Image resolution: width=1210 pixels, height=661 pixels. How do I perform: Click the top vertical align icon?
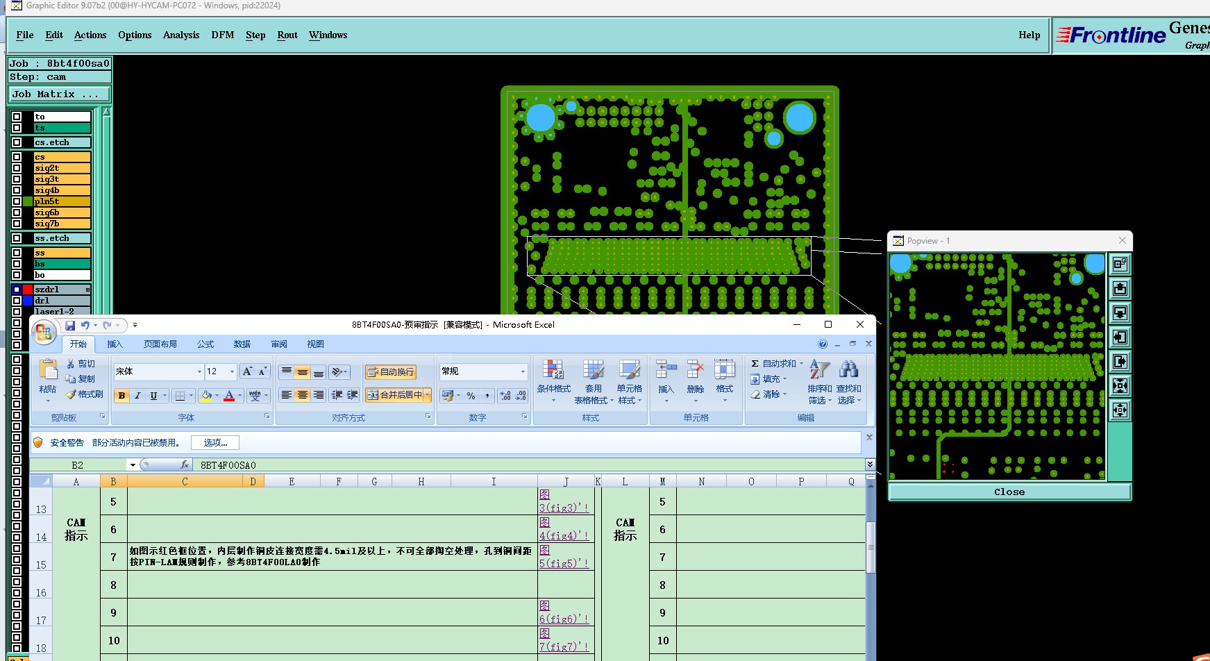click(x=286, y=372)
